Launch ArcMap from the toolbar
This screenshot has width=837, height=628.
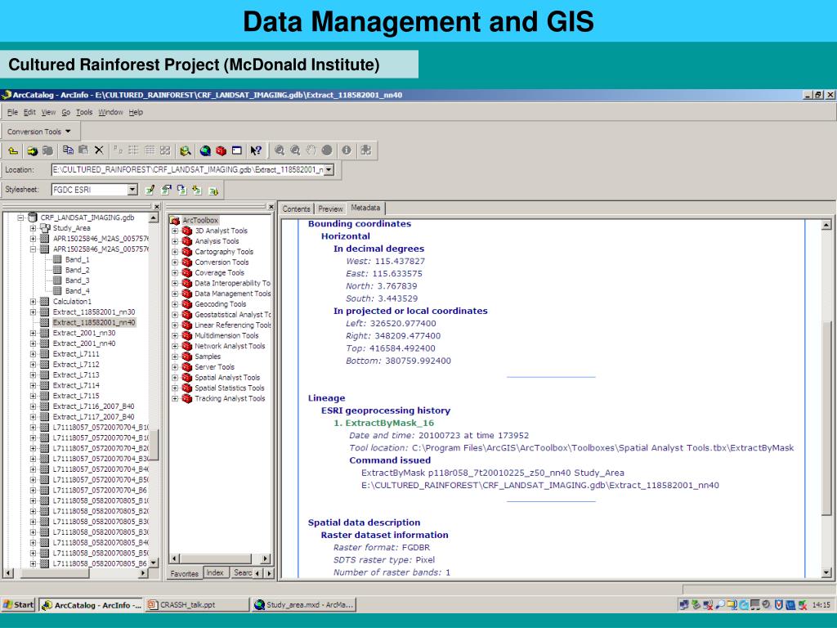pyautogui.click(x=205, y=150)
